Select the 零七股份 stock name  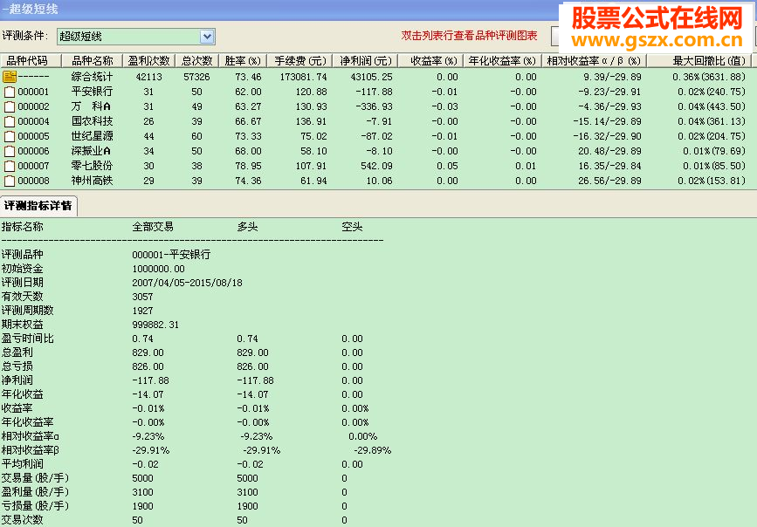(x=92, y=167)
